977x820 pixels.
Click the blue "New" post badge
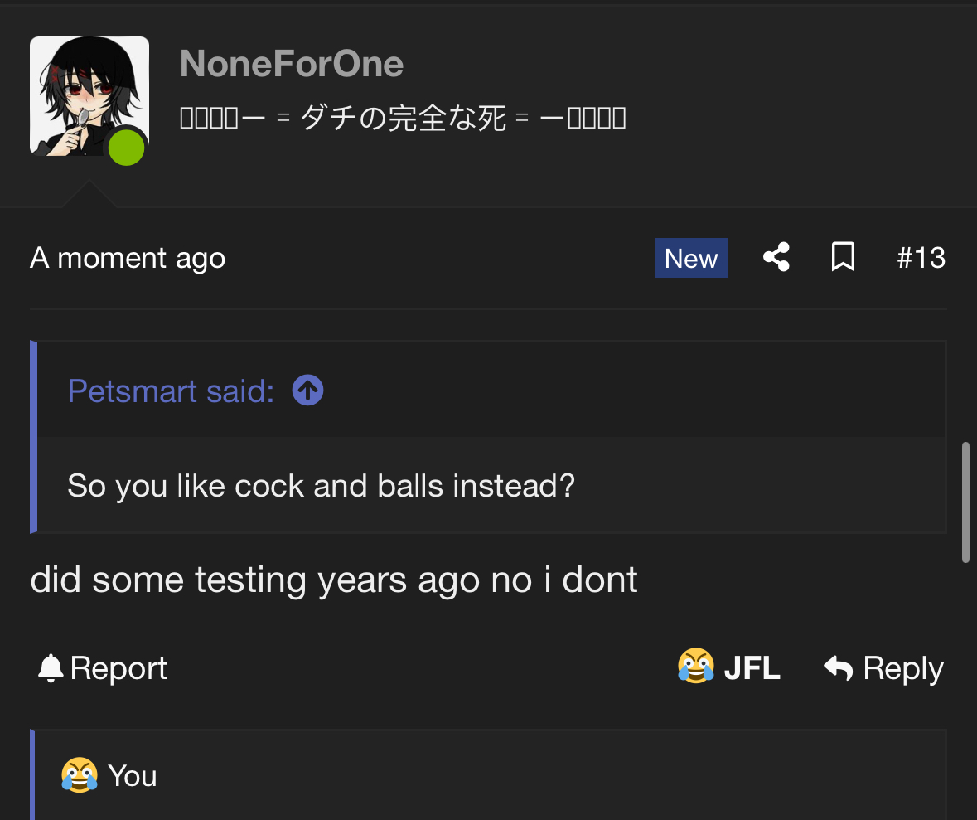click(x=691, y=258)
